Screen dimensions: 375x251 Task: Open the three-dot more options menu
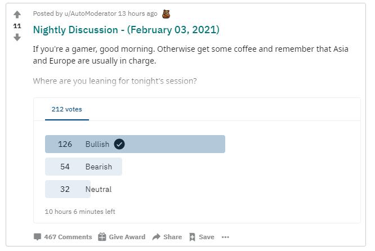[225, 237]
